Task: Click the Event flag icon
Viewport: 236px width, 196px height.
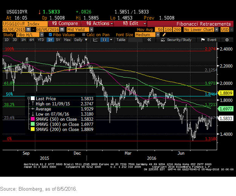Action: click(x=203, y=40)
